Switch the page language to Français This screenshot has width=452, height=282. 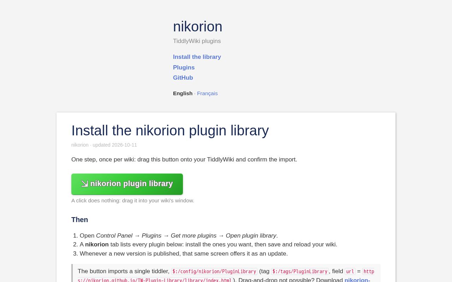[x=207, y=93]
